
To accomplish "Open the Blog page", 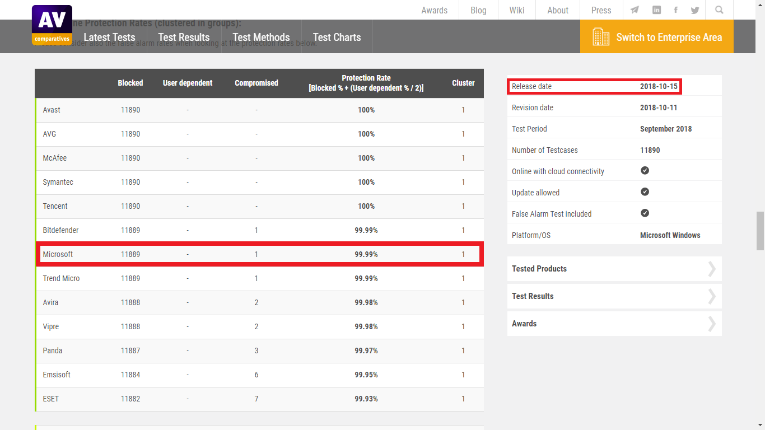I will tap(478, 10).
